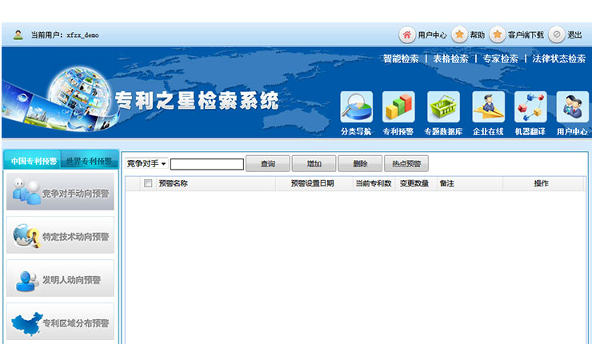Image resolution: width=592 pixels, height=344 pixels.
Task: Click the search text input field
Action: (x=206, y=164)
